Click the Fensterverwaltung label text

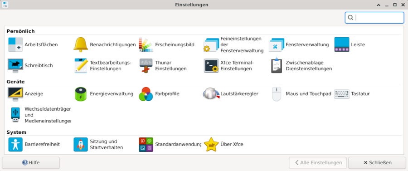[307, 45]
